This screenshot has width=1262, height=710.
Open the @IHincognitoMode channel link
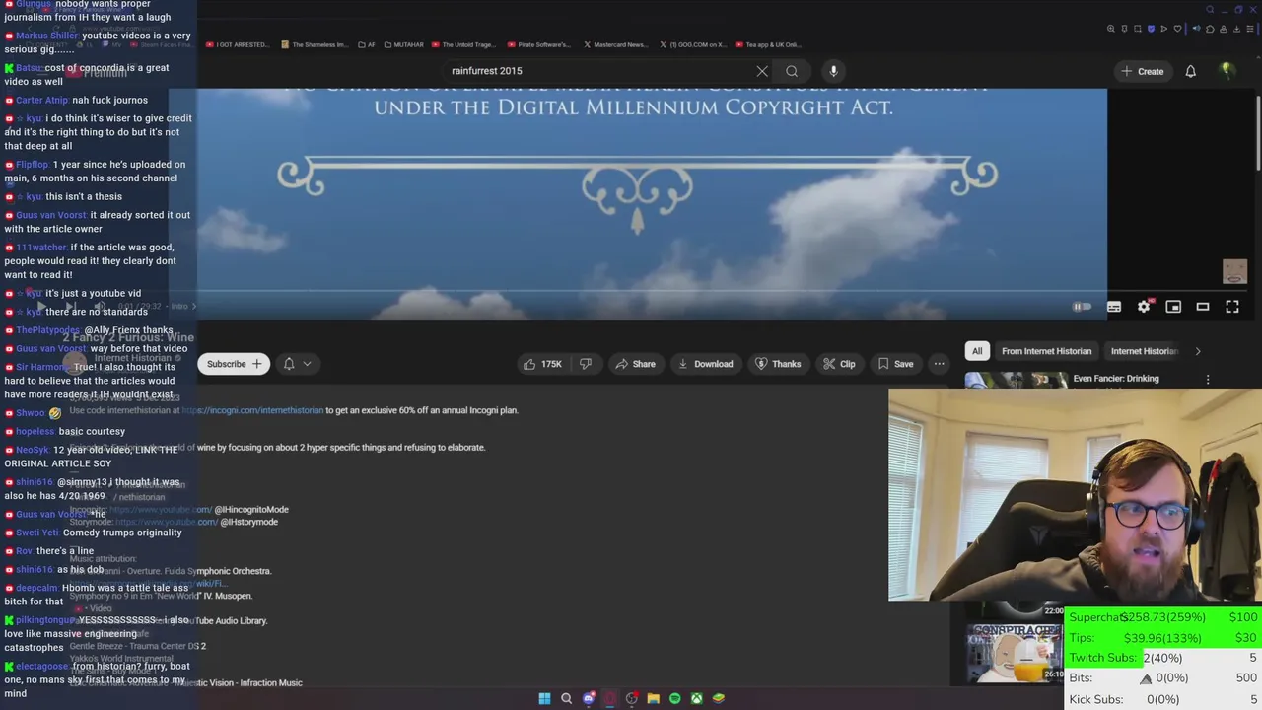pyautogui.click(x=251, y=510)
